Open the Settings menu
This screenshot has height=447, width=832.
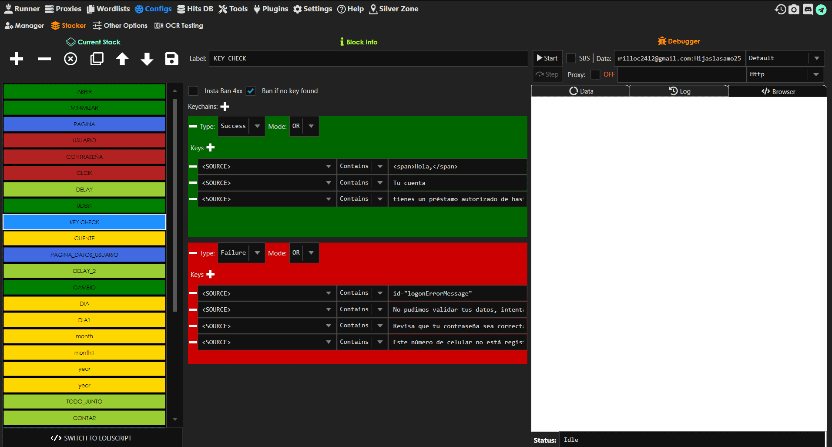click(312, 9)
